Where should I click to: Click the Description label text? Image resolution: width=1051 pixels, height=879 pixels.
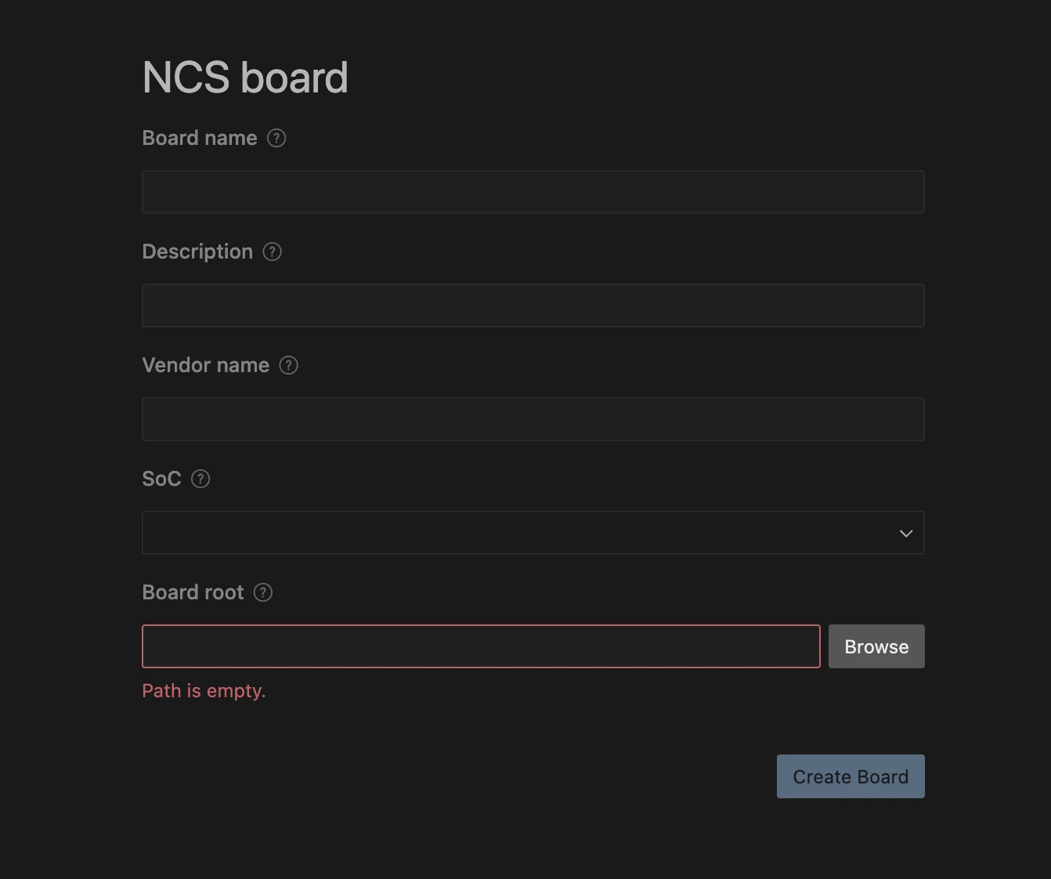[197, 251]
